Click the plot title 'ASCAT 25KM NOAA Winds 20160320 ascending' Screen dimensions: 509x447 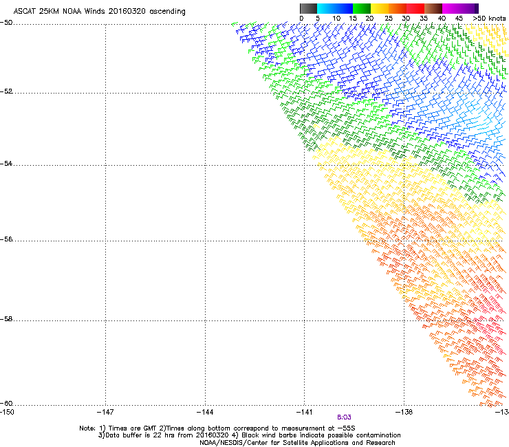(99, 12)
